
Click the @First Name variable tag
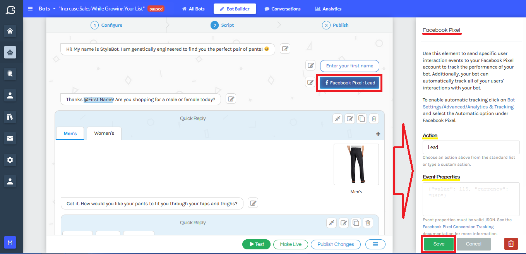[98, 100]
